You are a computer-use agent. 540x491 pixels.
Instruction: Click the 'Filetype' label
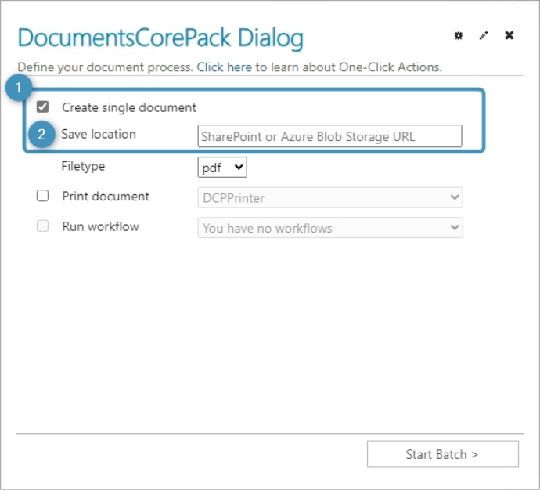[x=83, y=167]
